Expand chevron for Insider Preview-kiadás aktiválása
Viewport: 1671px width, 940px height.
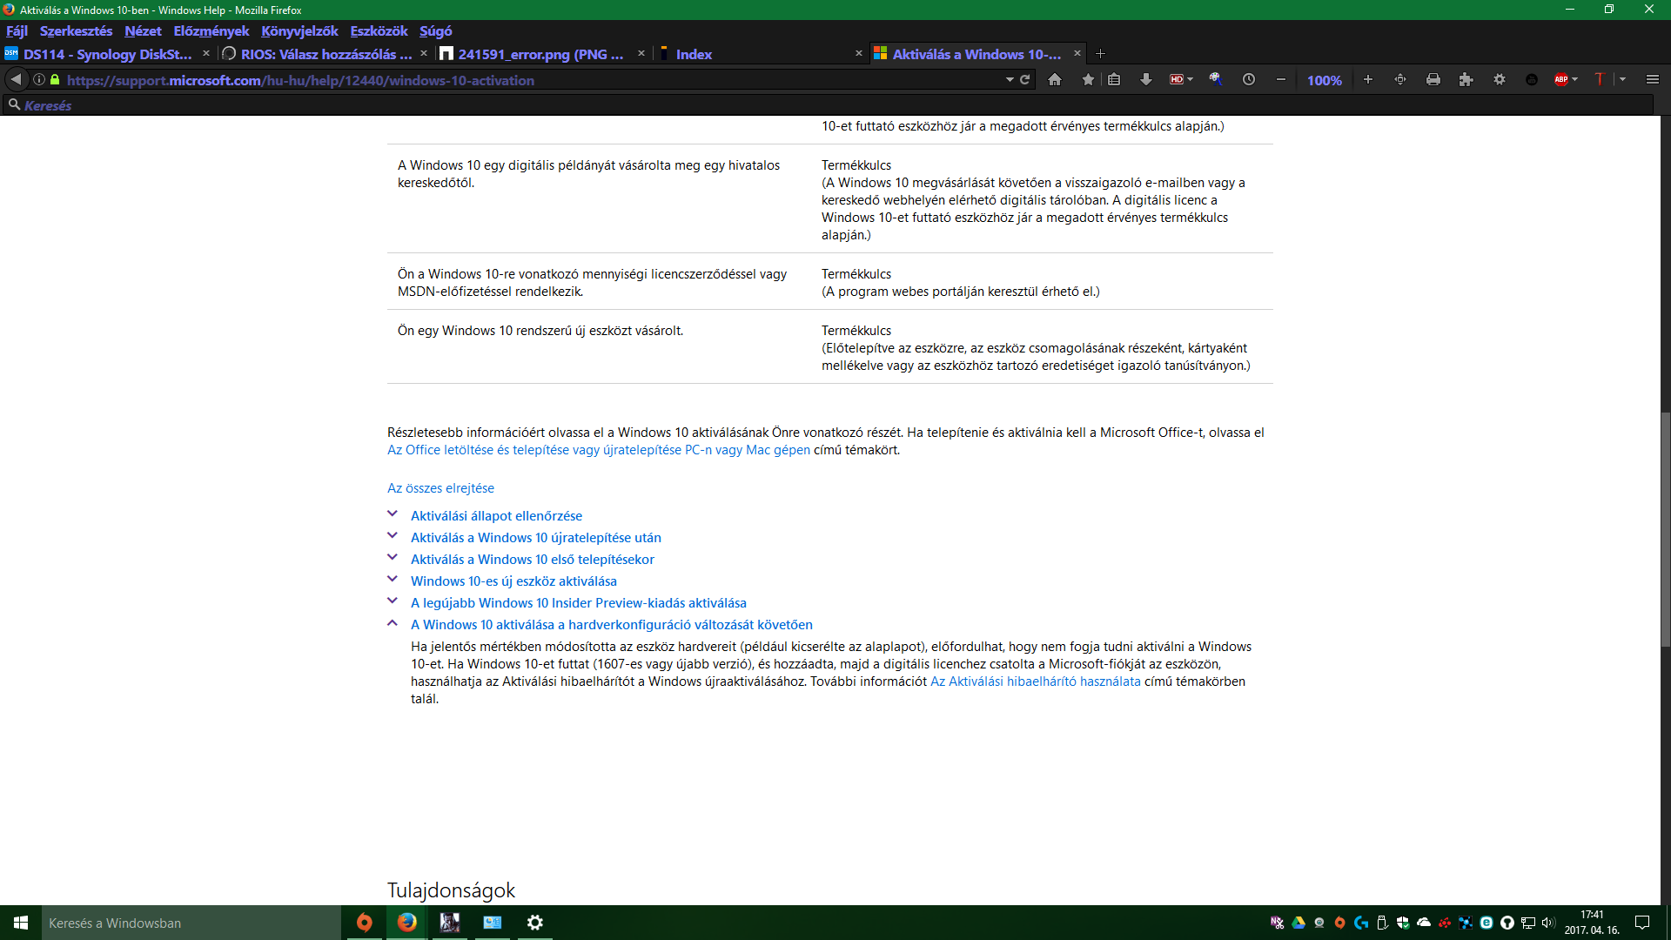[393, 601]
